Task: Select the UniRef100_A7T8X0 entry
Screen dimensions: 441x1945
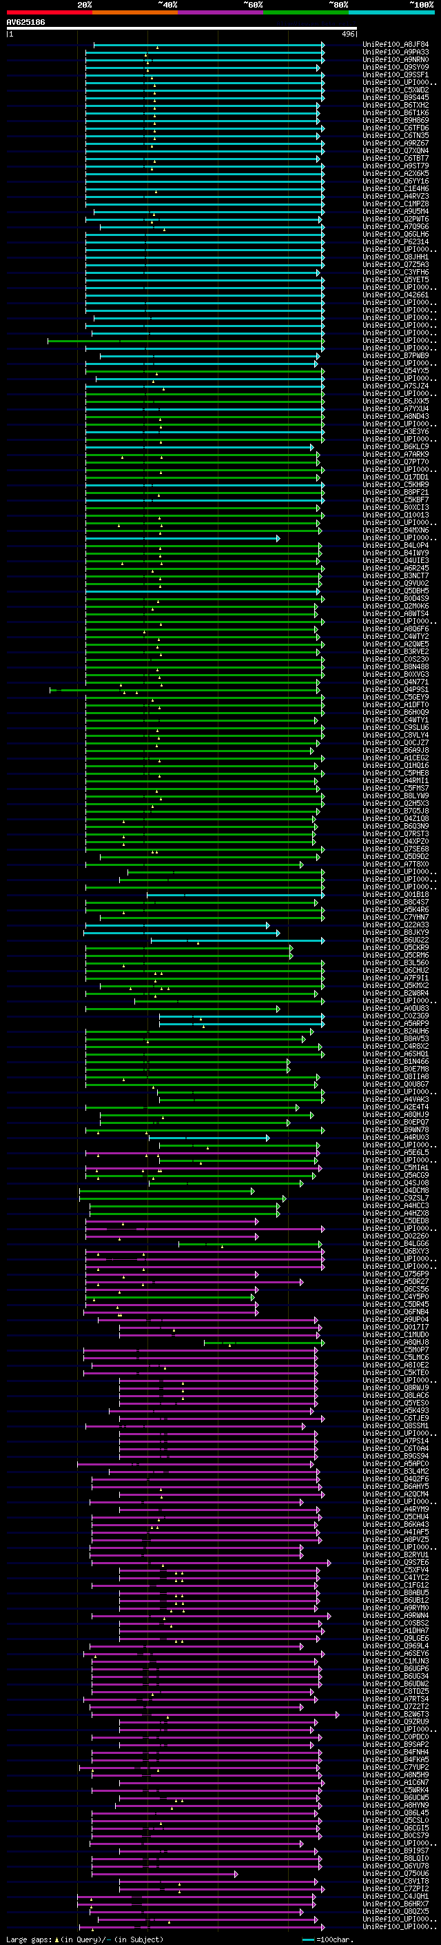Action: click(x=396, y=865)
